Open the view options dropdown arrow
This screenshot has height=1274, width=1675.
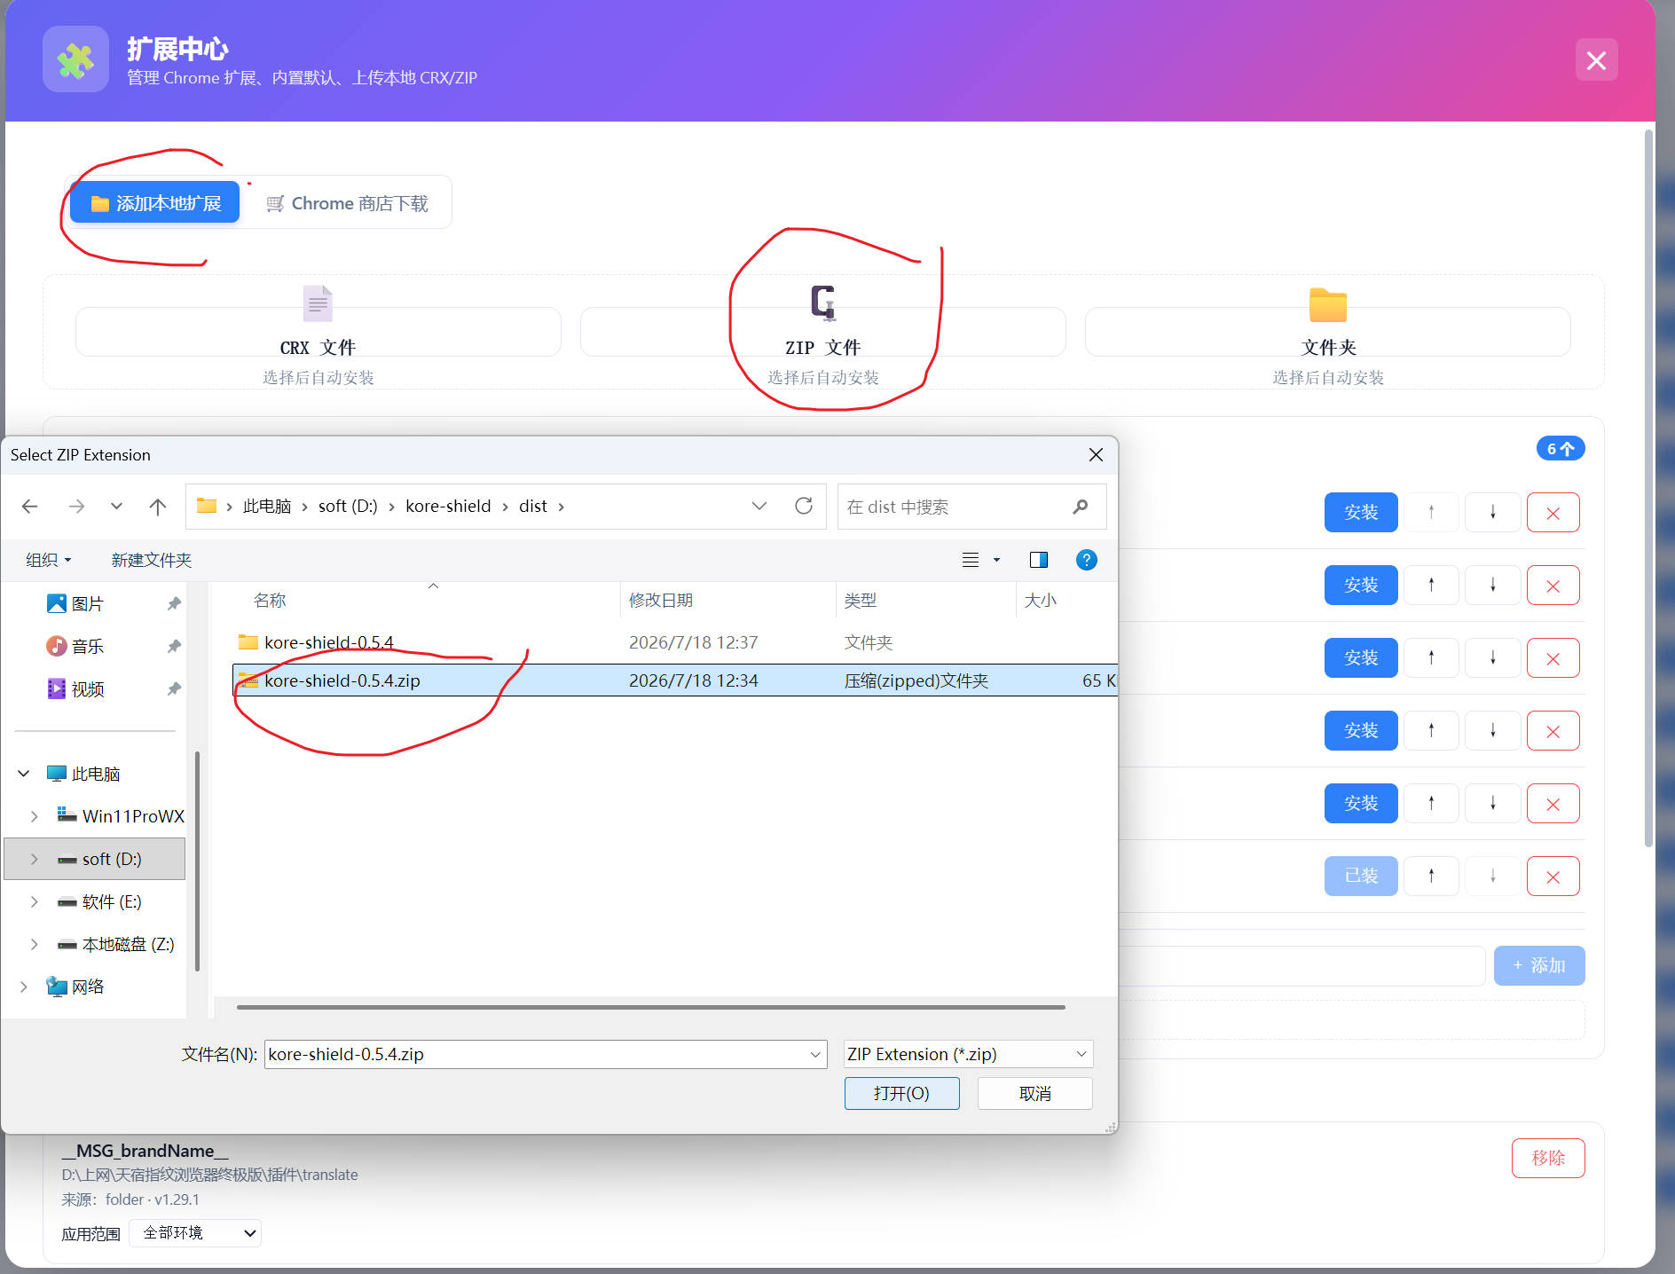996,560
